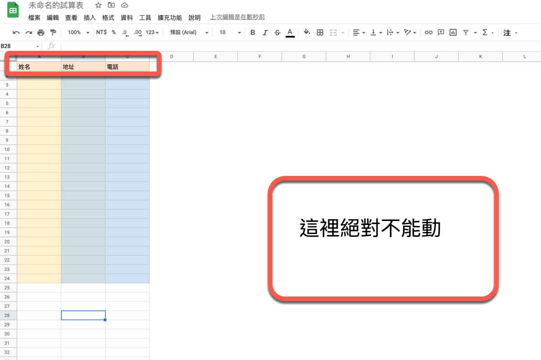Screen dimensions: 541x360
Task: Insert a chart
Action: coord(453,32)
